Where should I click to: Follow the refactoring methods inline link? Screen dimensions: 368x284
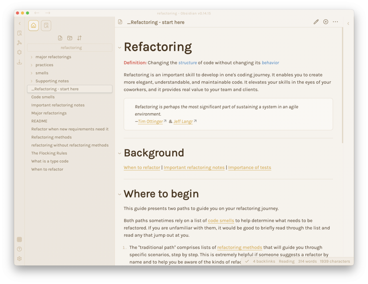[x=239, y=247]
